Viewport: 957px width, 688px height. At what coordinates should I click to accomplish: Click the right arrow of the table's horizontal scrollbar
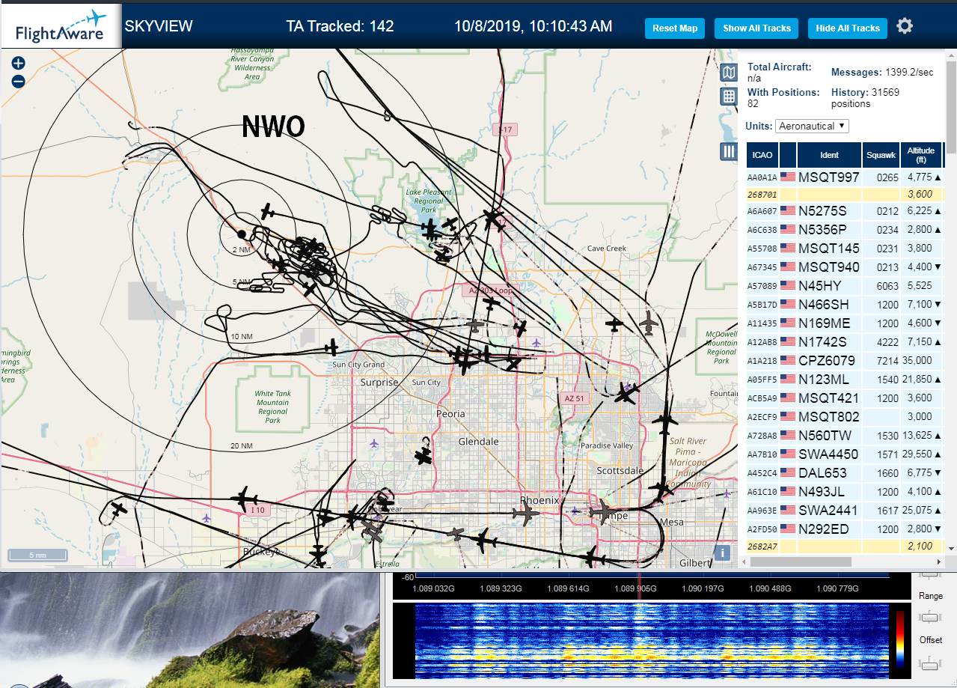click(x=939, y=561)
